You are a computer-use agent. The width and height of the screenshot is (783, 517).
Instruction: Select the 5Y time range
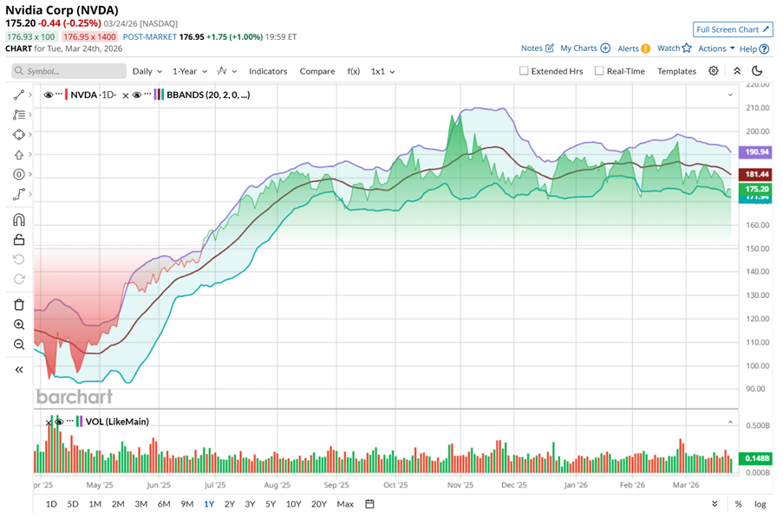(x=271, y=504)
